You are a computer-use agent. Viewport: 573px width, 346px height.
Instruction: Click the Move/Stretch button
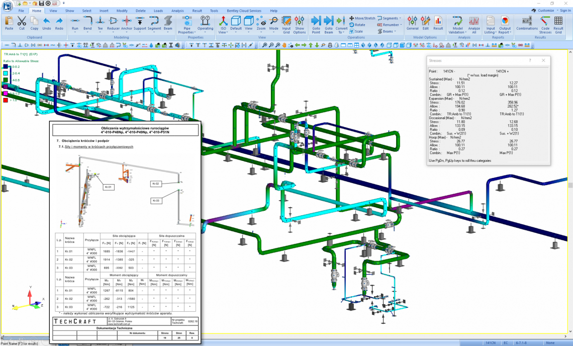click(362, 18)
